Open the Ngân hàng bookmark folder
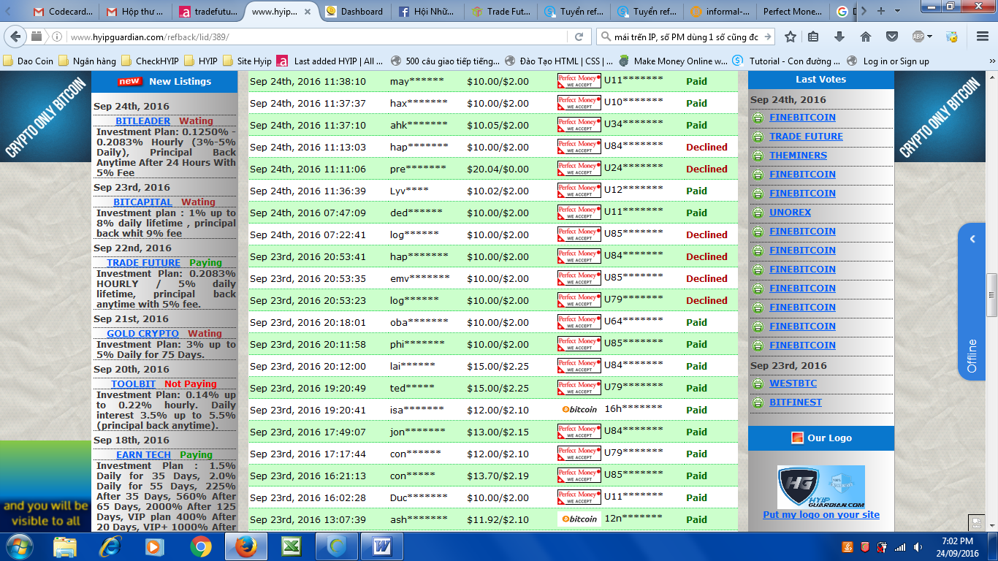The height and width of the screenshot is (561, 998). 87,61
